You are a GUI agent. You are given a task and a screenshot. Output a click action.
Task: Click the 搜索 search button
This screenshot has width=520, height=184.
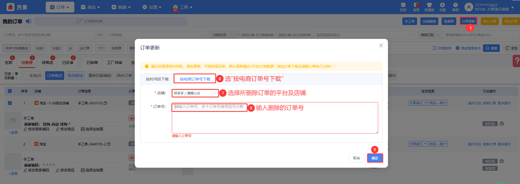point(491,48)
